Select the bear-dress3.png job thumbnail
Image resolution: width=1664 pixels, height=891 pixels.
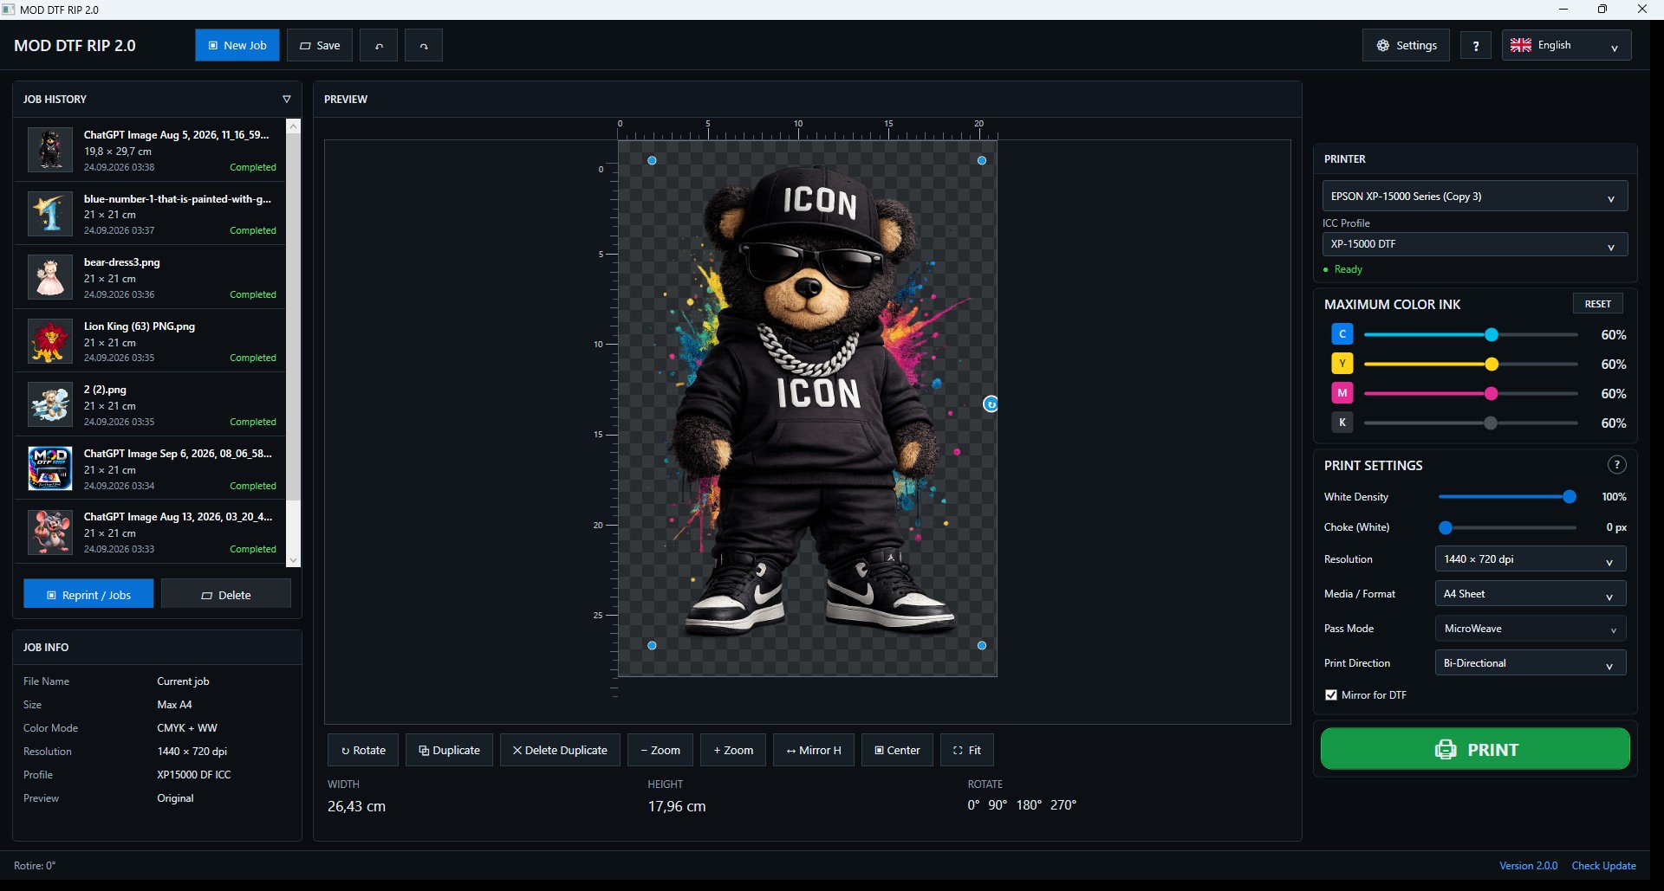[x=50, y=278]
